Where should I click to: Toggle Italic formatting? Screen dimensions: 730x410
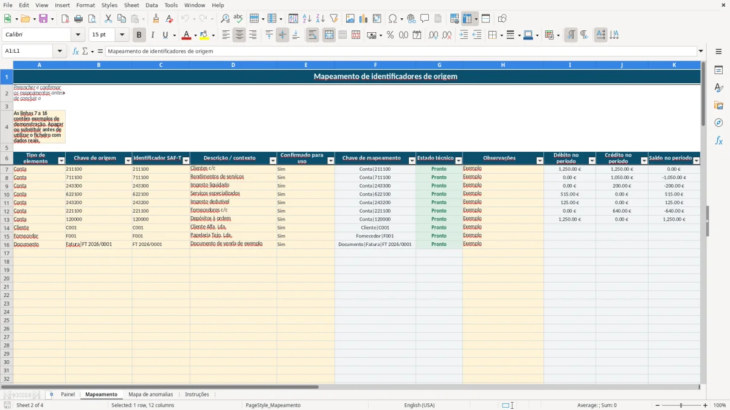pyautogui.click(x=153, y=35)
